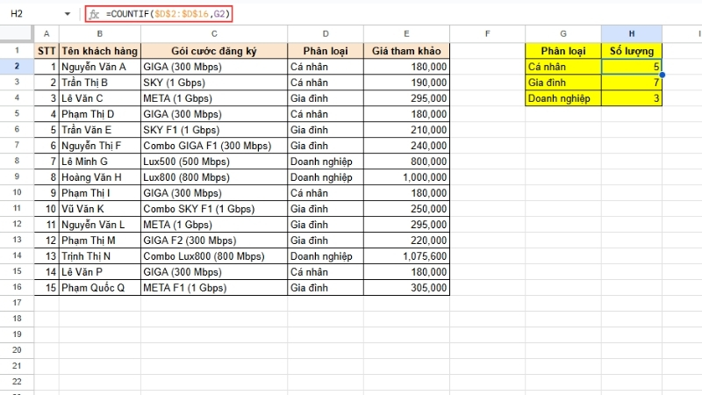
Task: Select the empty column F header
Action: click(x=486, y=33)
